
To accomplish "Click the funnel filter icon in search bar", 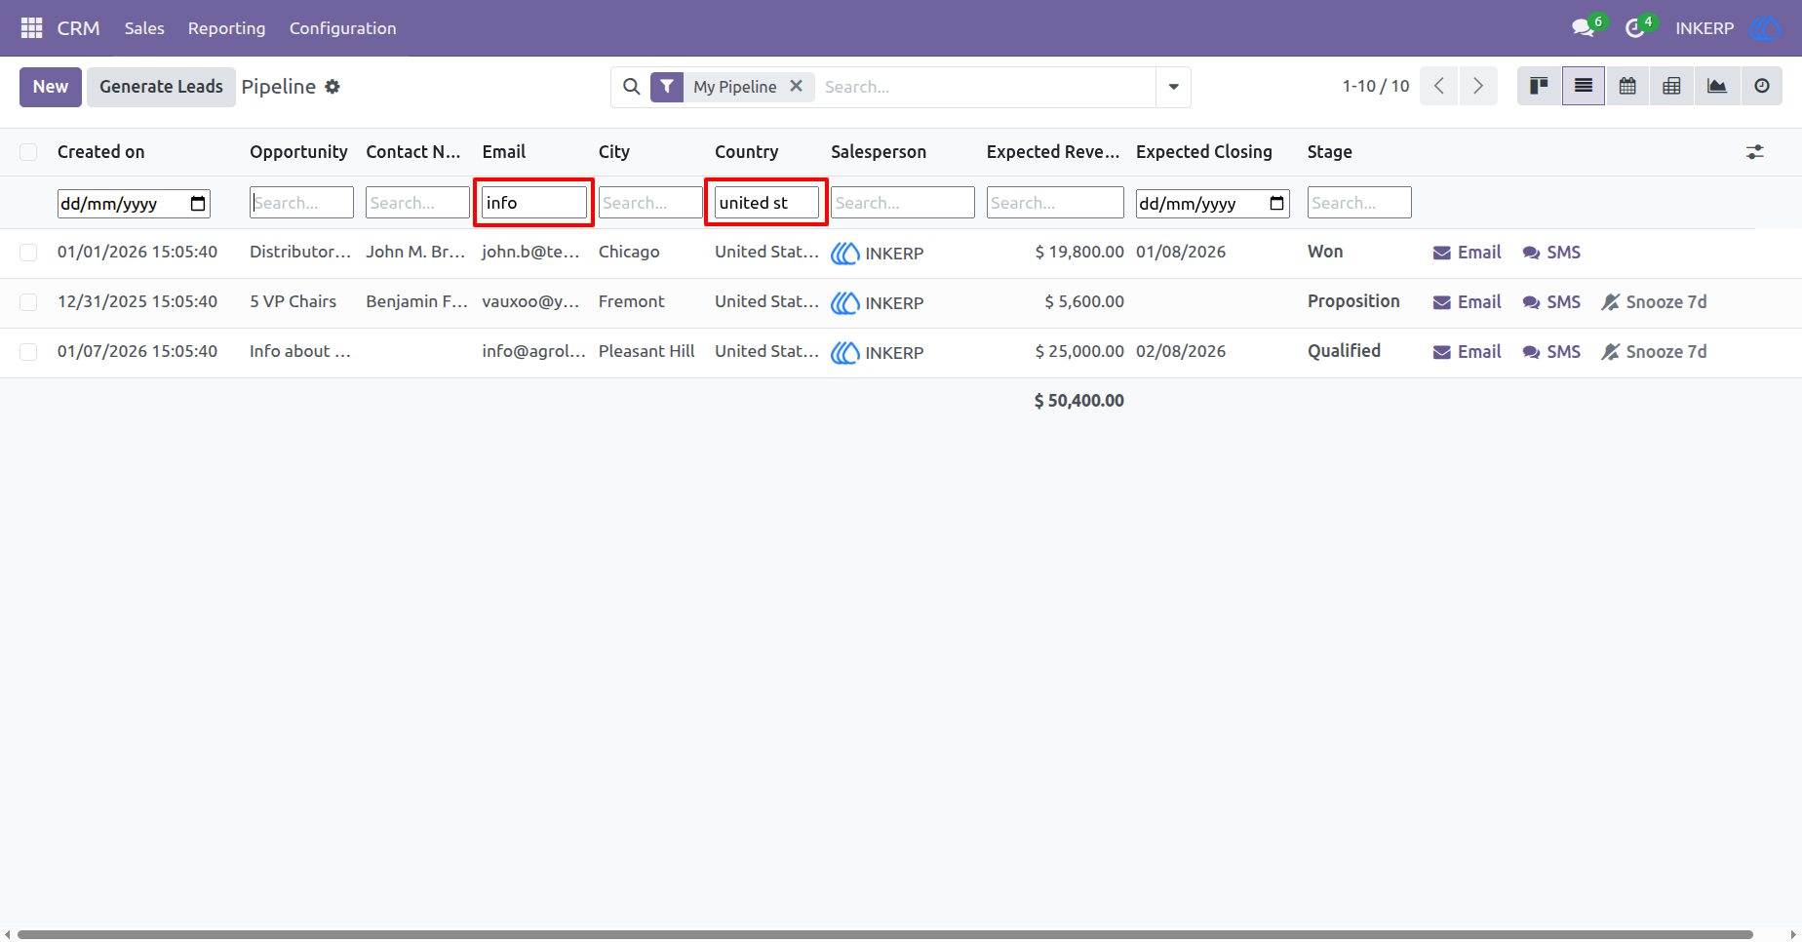I will pos(667,87).
